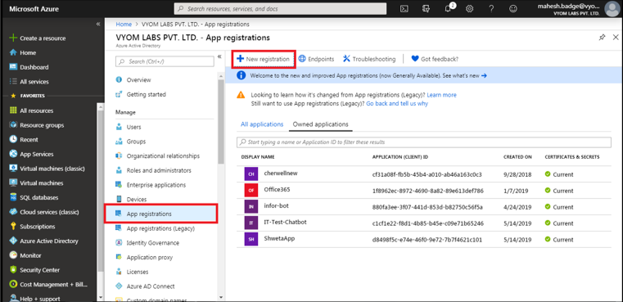Open Enterprise applications
This screenshot has width=623, height=302.
pyautogui.click(x=151, y=185)
